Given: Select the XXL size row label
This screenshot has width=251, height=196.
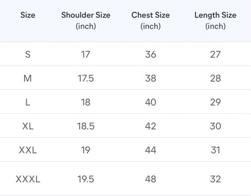Looking at the screenshot, I should pyautogui.click(x=28, y=150).
